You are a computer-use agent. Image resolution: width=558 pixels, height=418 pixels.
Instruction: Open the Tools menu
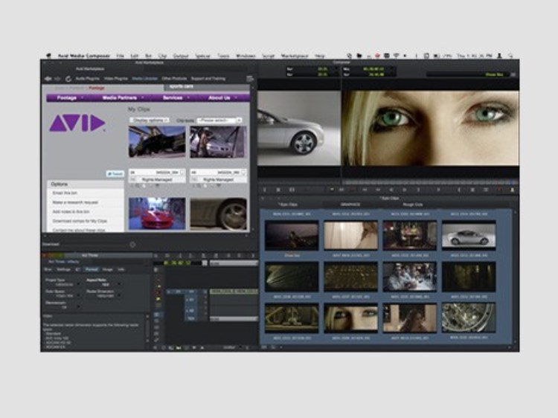(223, 56)
